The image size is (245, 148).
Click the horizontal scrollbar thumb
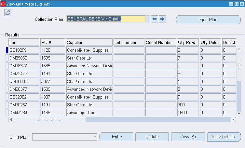[x=49, y=120]
